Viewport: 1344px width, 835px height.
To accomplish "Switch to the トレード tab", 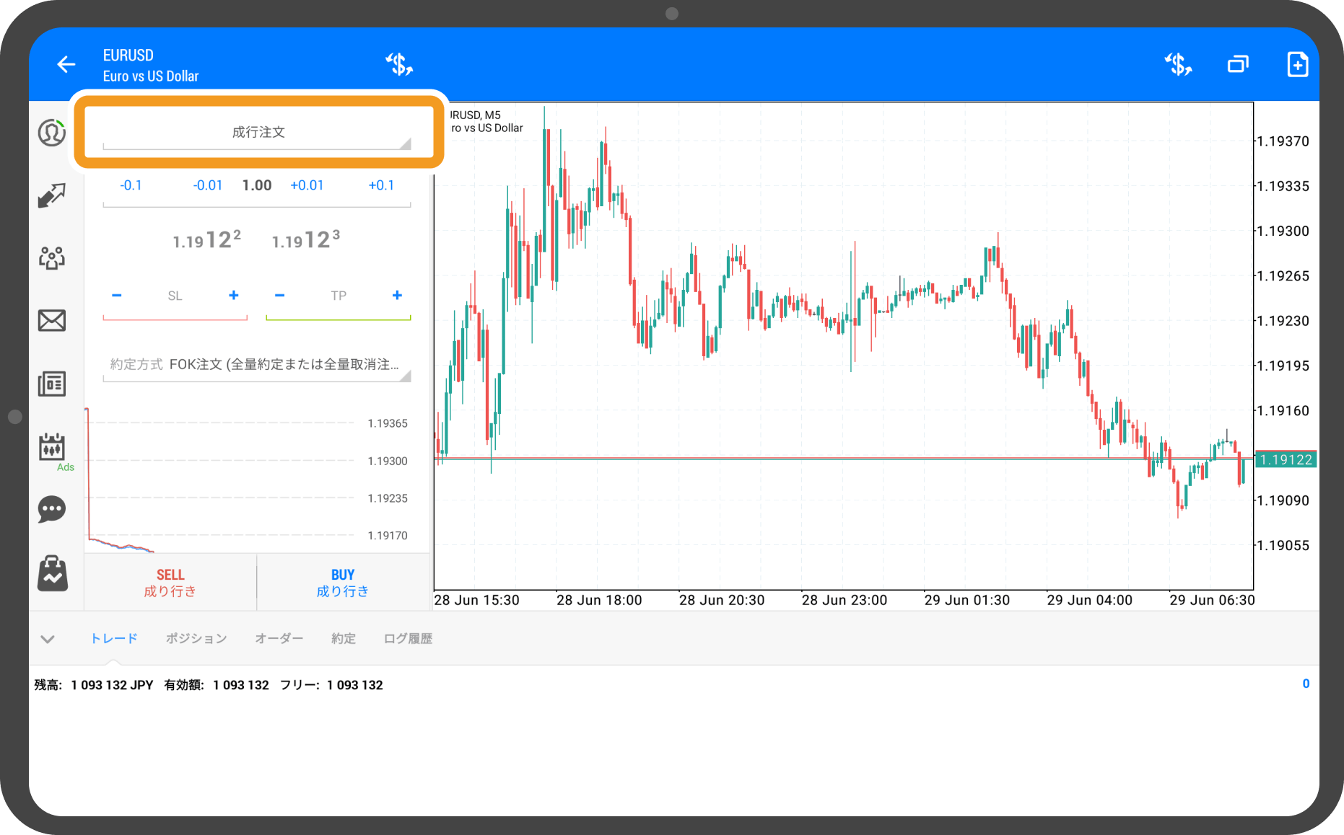I will point(114,639).
